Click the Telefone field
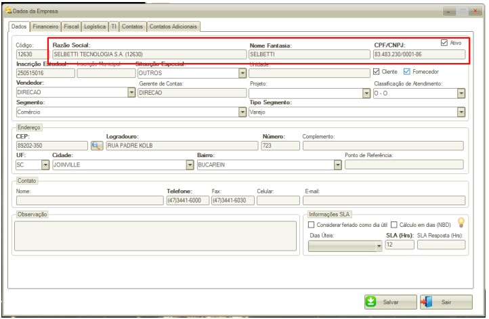489x319 pixels. click(188, 200)
